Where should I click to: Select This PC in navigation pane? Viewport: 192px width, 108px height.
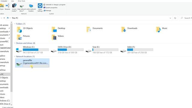5,74
